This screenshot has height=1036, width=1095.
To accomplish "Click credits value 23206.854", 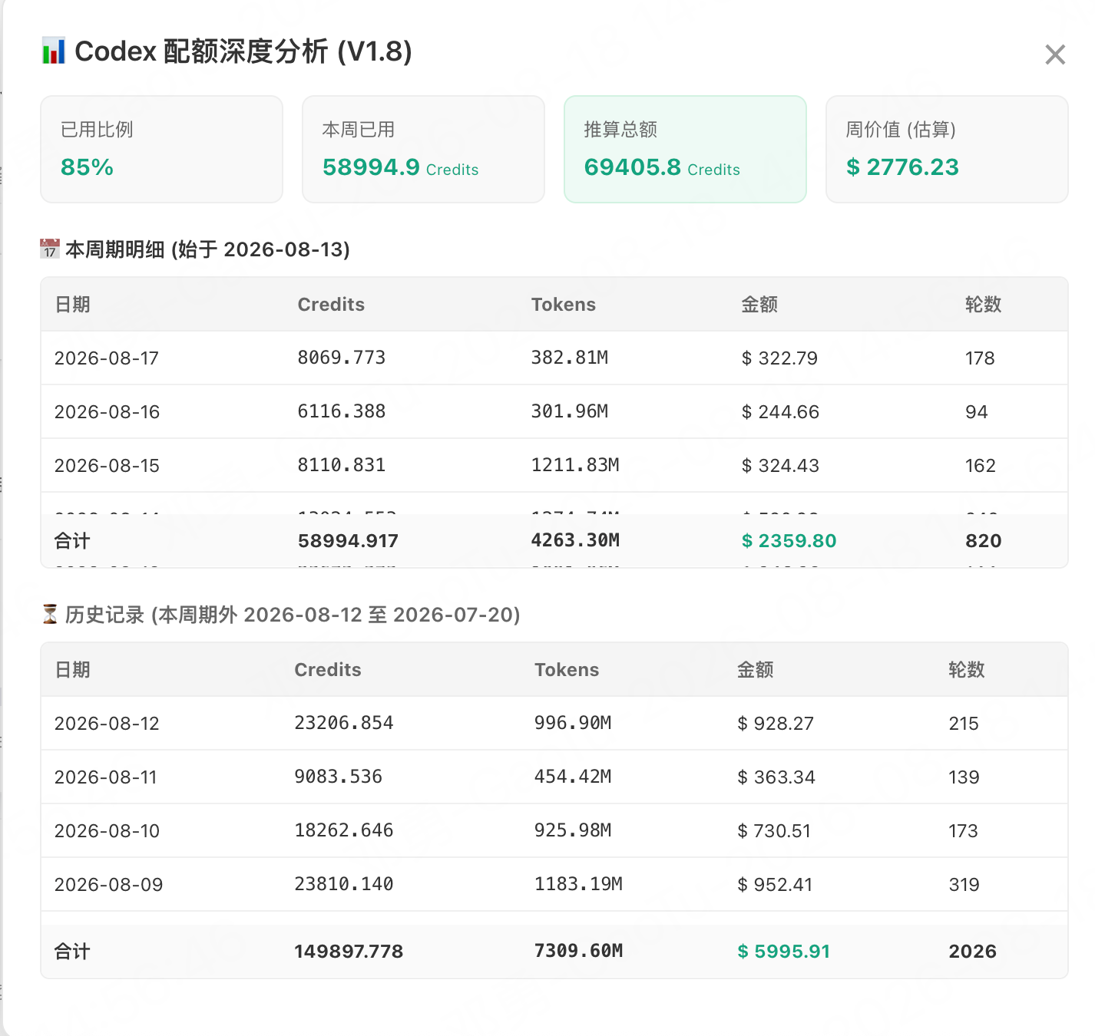I will click(x=344, y=723).
